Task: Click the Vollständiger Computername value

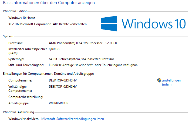Action: pyautogui.click(x=63, y=87)
